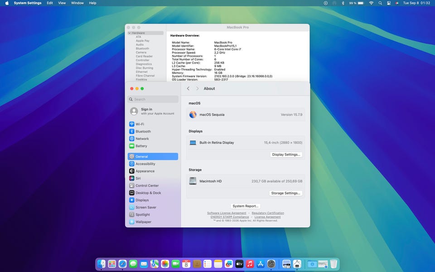The width and height of the screenshot is (435, 272).
Task: Open Apple TV from the Dock
Action: point(239,264)
